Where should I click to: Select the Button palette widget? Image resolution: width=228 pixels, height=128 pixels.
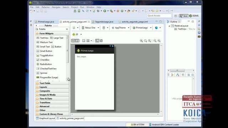[56, 47]
